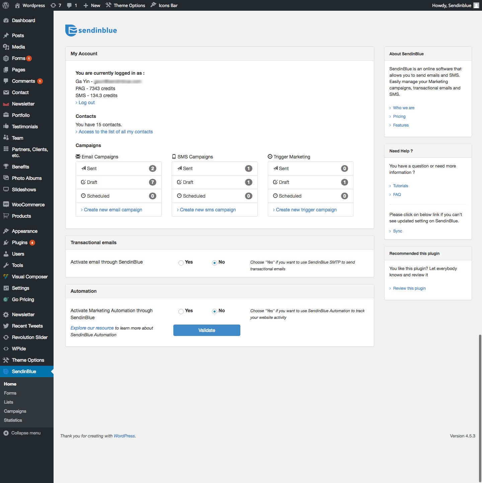
Task: Click the Posts pushpin icon
Action: 6,36
